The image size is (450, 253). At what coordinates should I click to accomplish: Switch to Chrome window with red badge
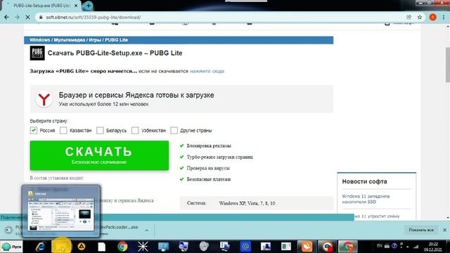click(x=327, y=247)
